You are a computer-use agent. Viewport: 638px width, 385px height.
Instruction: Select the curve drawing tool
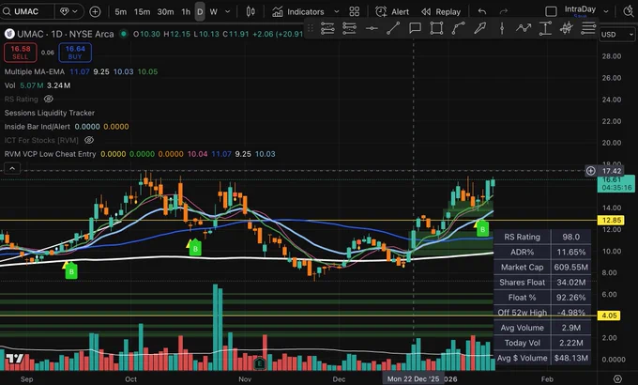coord(458,28)
